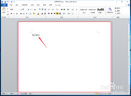The height and width of the screenshot is (96, 131).
Task: Click the Sort A-Z icon
Action: click(x=73, y=9)
